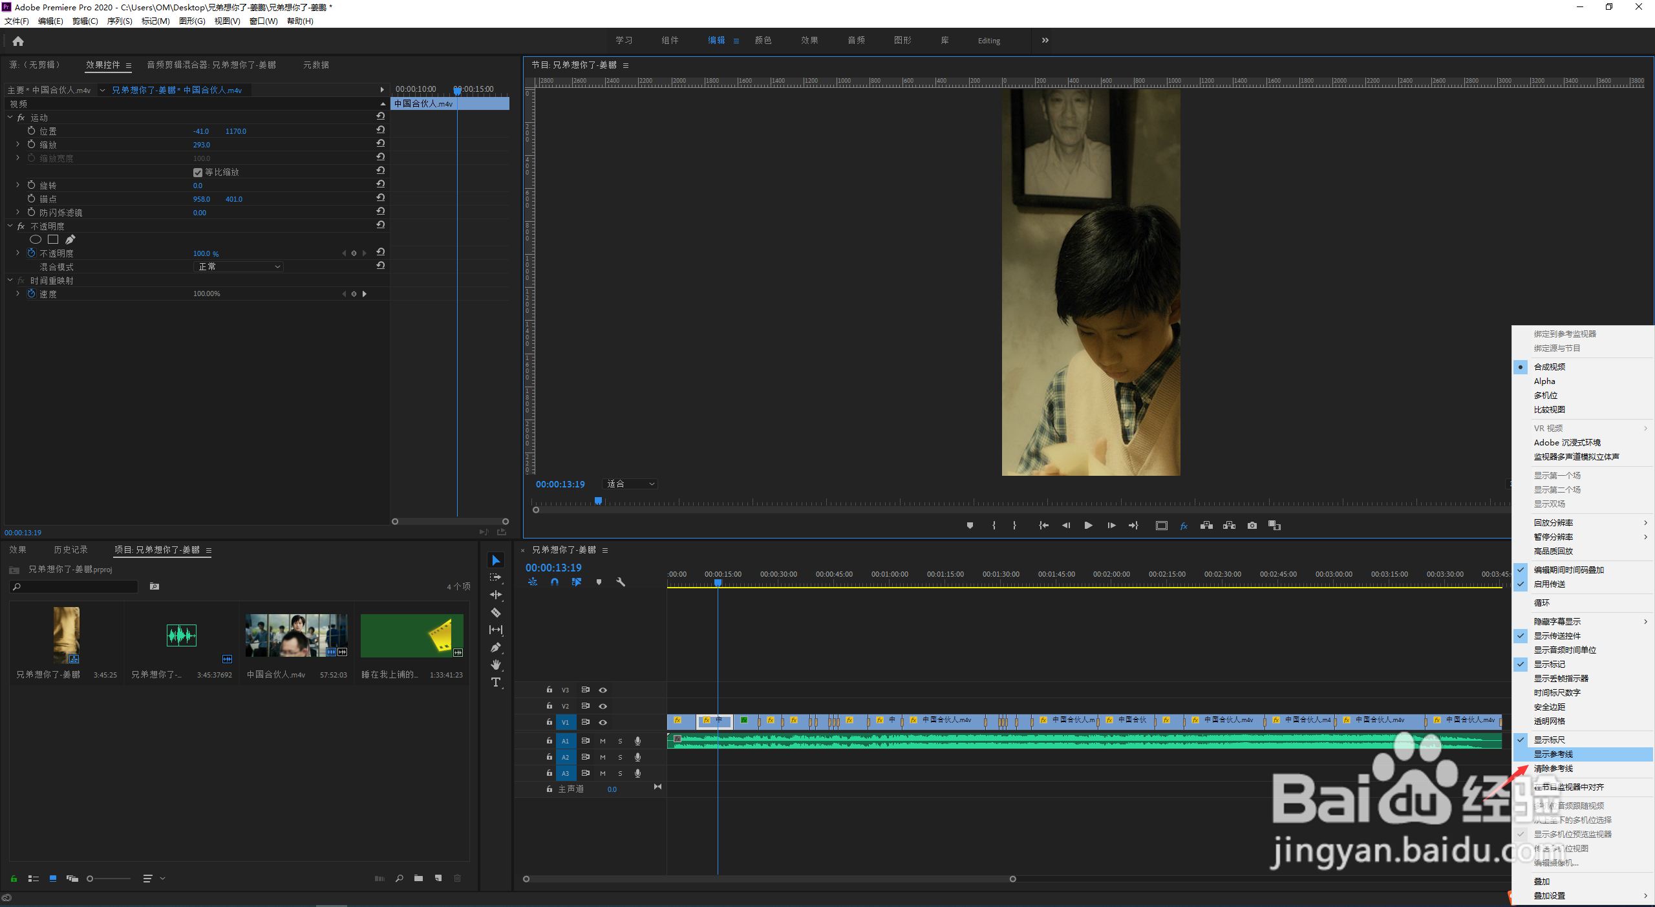Click Go to Out point button

click(1133, 526)
